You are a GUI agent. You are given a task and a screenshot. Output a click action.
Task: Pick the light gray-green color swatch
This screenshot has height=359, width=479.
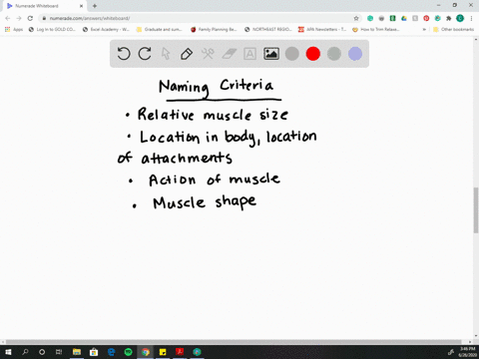point(334,54)
